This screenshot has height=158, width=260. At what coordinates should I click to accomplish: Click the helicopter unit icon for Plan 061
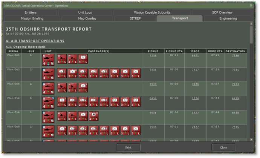click(49, 59)
